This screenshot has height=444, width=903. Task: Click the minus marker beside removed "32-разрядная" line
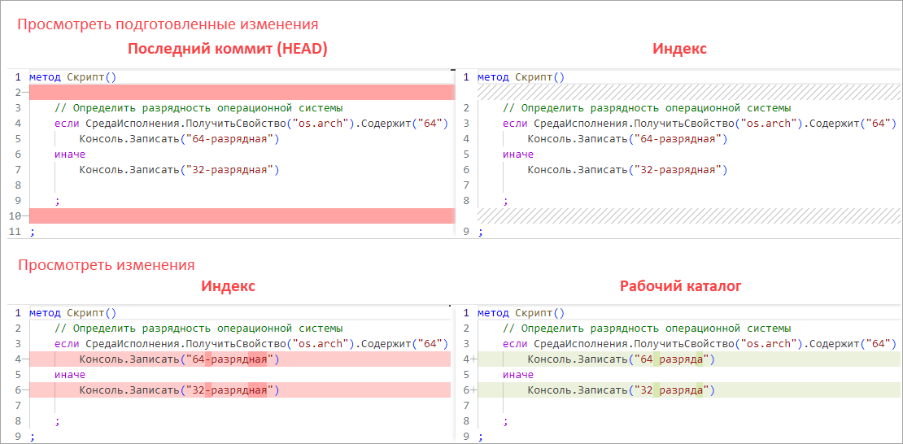pos(24,390)
